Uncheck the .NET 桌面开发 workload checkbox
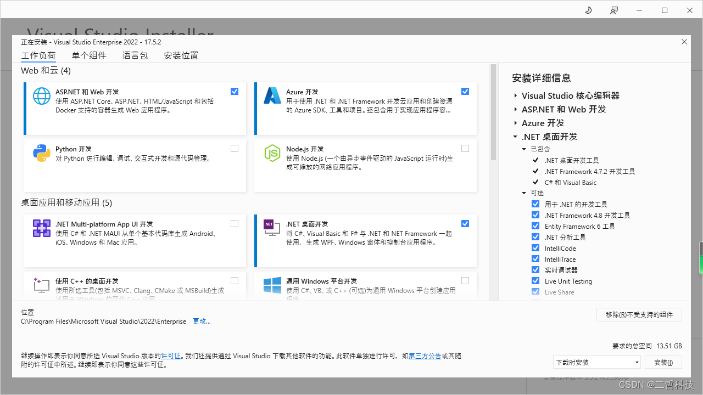This screenshot has height=395, width=703. pos(465,223)
